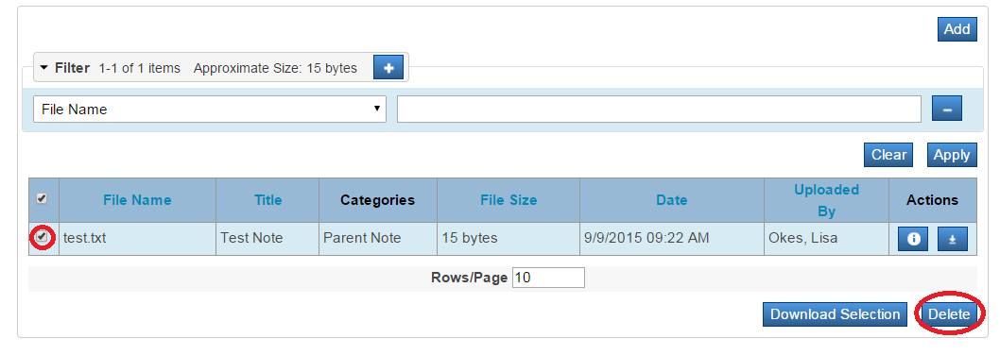Remove filter row with minus icon

tap(947, 109)
